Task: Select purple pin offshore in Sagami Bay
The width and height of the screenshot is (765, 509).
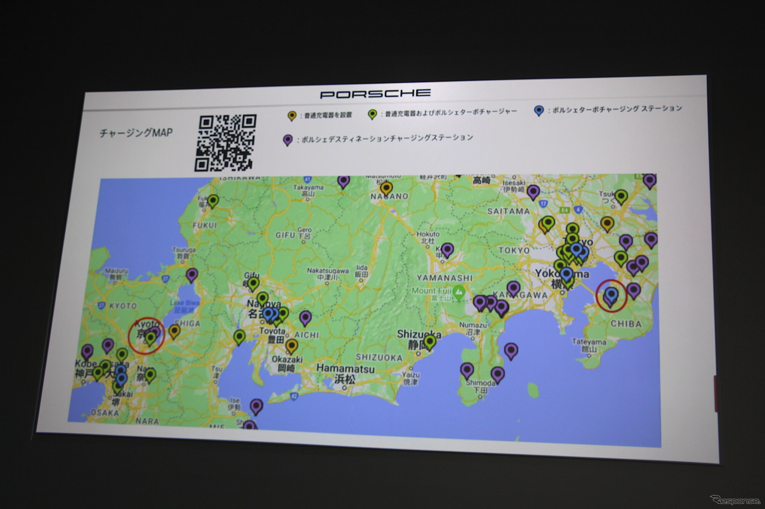Action: [x=511, y=351]
